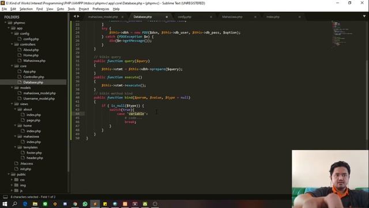Open the View menu
The image size is (369, 208).
click(50, 9)
